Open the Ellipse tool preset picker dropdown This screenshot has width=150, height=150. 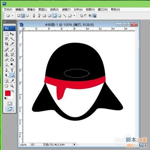click(12, 16)
